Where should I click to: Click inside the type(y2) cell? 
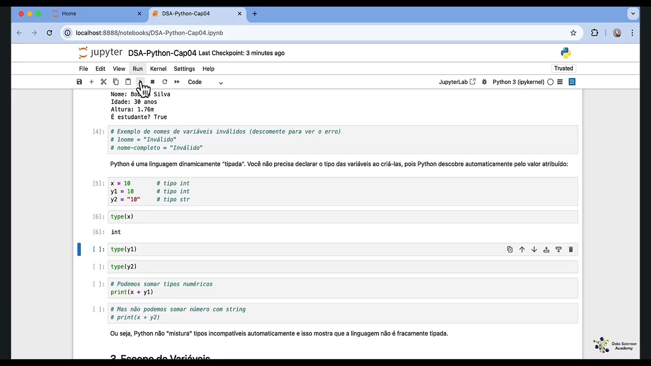[343, 267]
